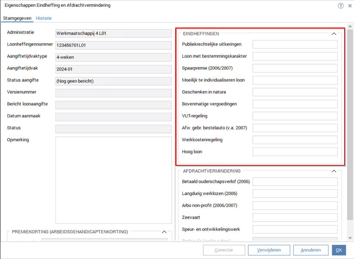Click the Zeevaart input field
354x259 pixels.
[295, 217]
